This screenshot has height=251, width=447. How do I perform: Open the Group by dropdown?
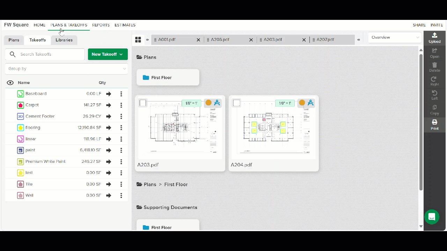tap(66, 69)
